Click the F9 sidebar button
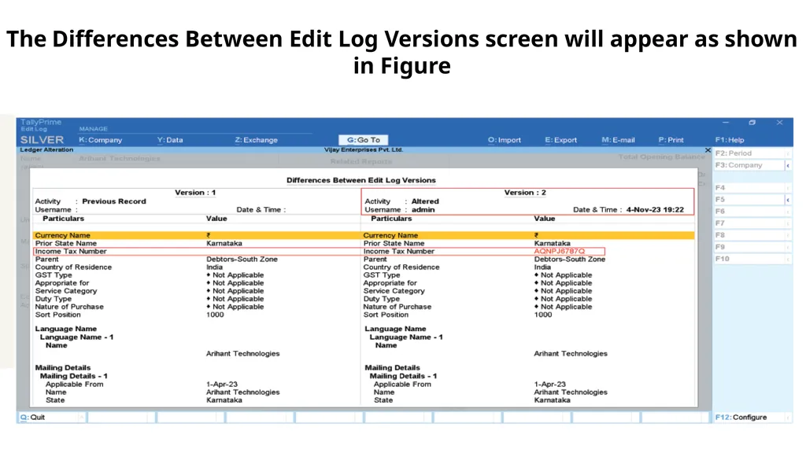The image size is (806, 453). (749, 246)
